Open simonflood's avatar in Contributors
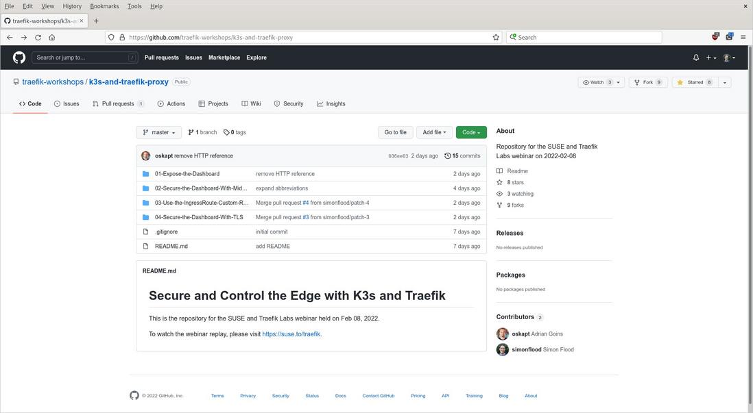The width and height of the screenshot is (753, 413). 502,350
